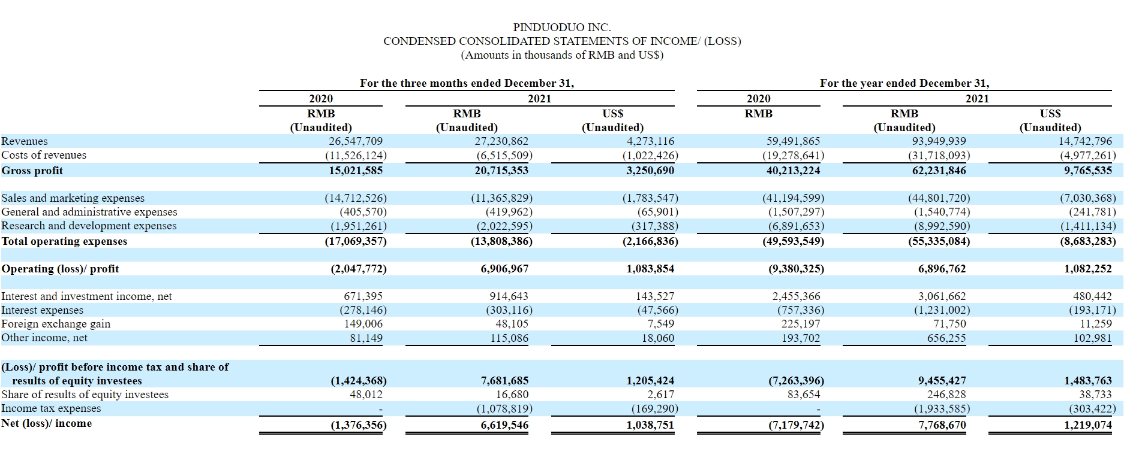
Task: Click the equity investees share value 246,828
Action: (x=947, y=395)
